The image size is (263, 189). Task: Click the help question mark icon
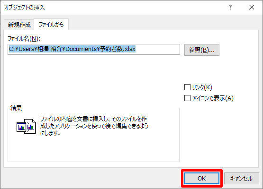click(x=230, y=7)
